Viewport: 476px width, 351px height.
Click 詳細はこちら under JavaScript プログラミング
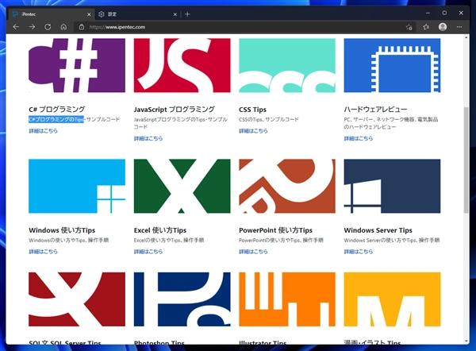pos(148,139)
